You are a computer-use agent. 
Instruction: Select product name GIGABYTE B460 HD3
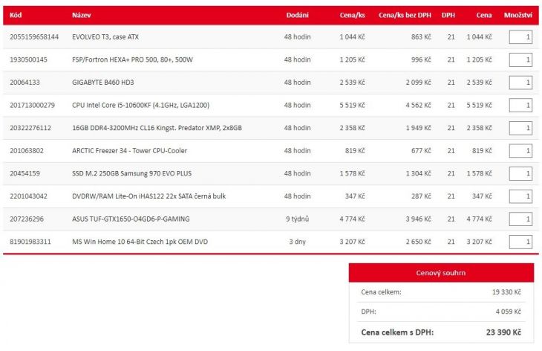(x=103, y=83)
